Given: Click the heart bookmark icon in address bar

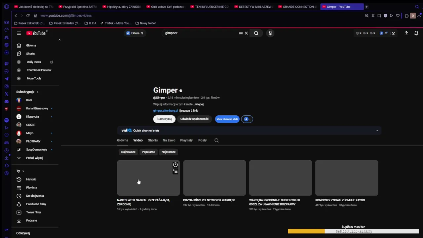Looking at the screenshot, I should coord(398,16).
